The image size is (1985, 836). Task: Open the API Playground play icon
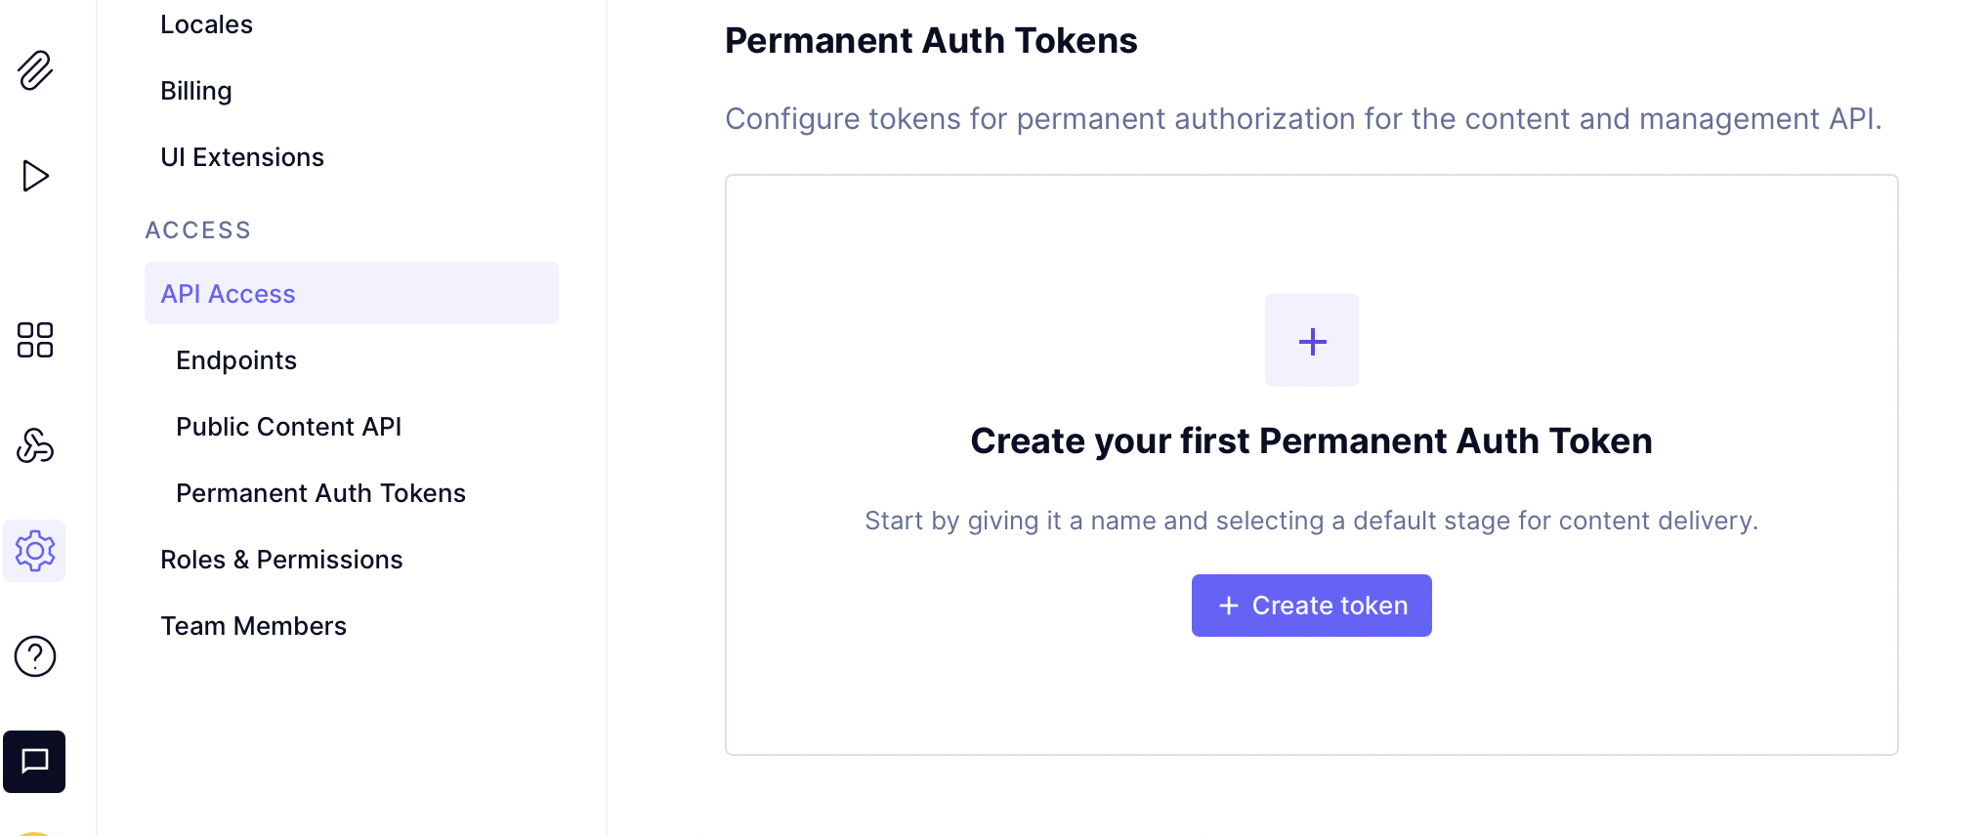(x=34, y=176)
